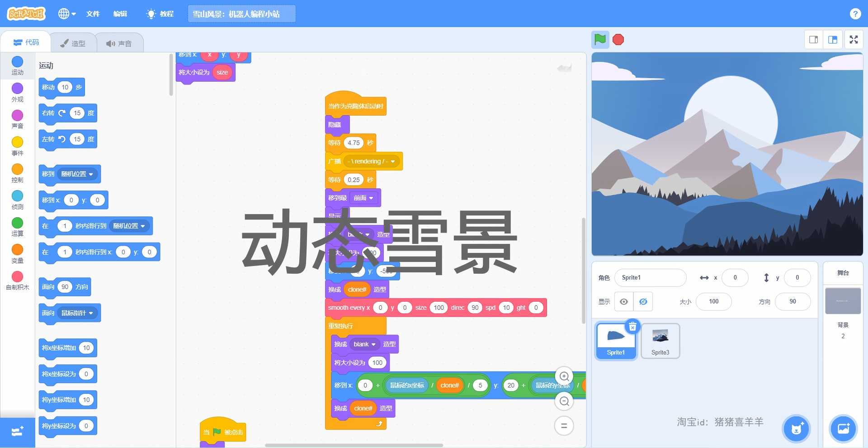
Task: Open the 编辑 menu
Action: pos(120,14)
